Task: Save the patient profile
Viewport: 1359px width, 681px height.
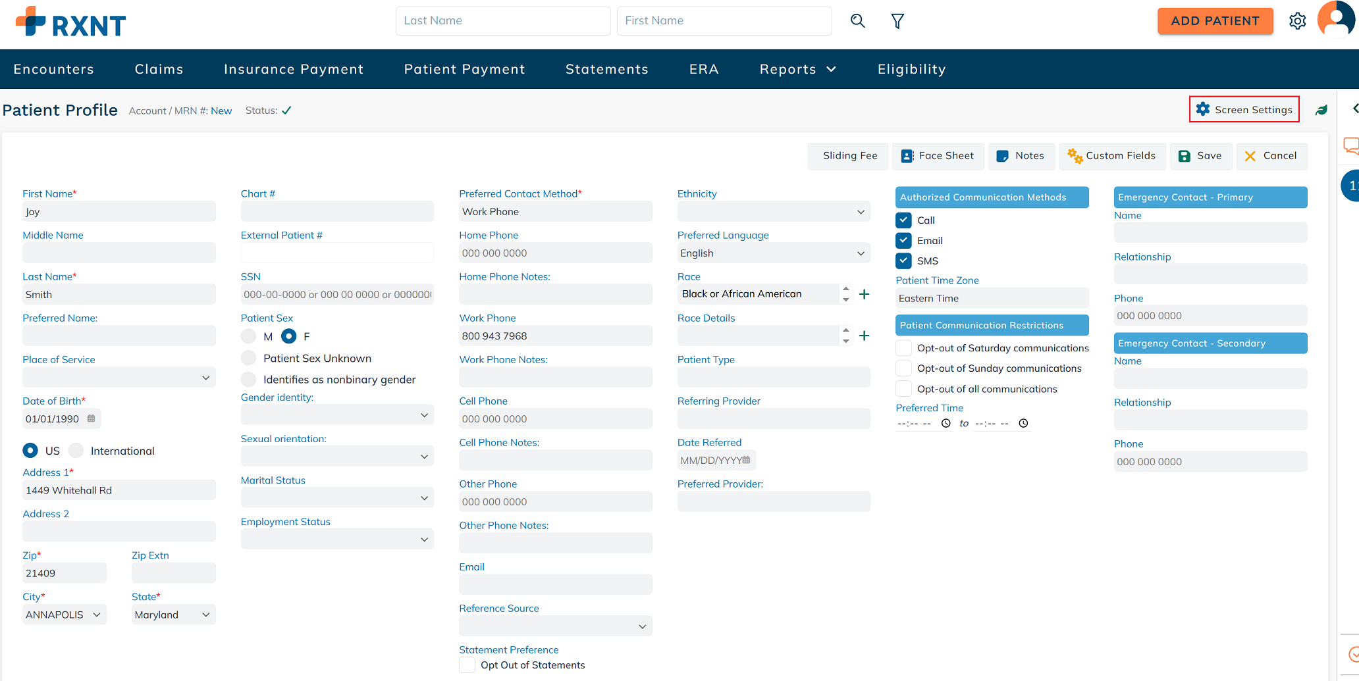Action: [x=1200, y=156]
